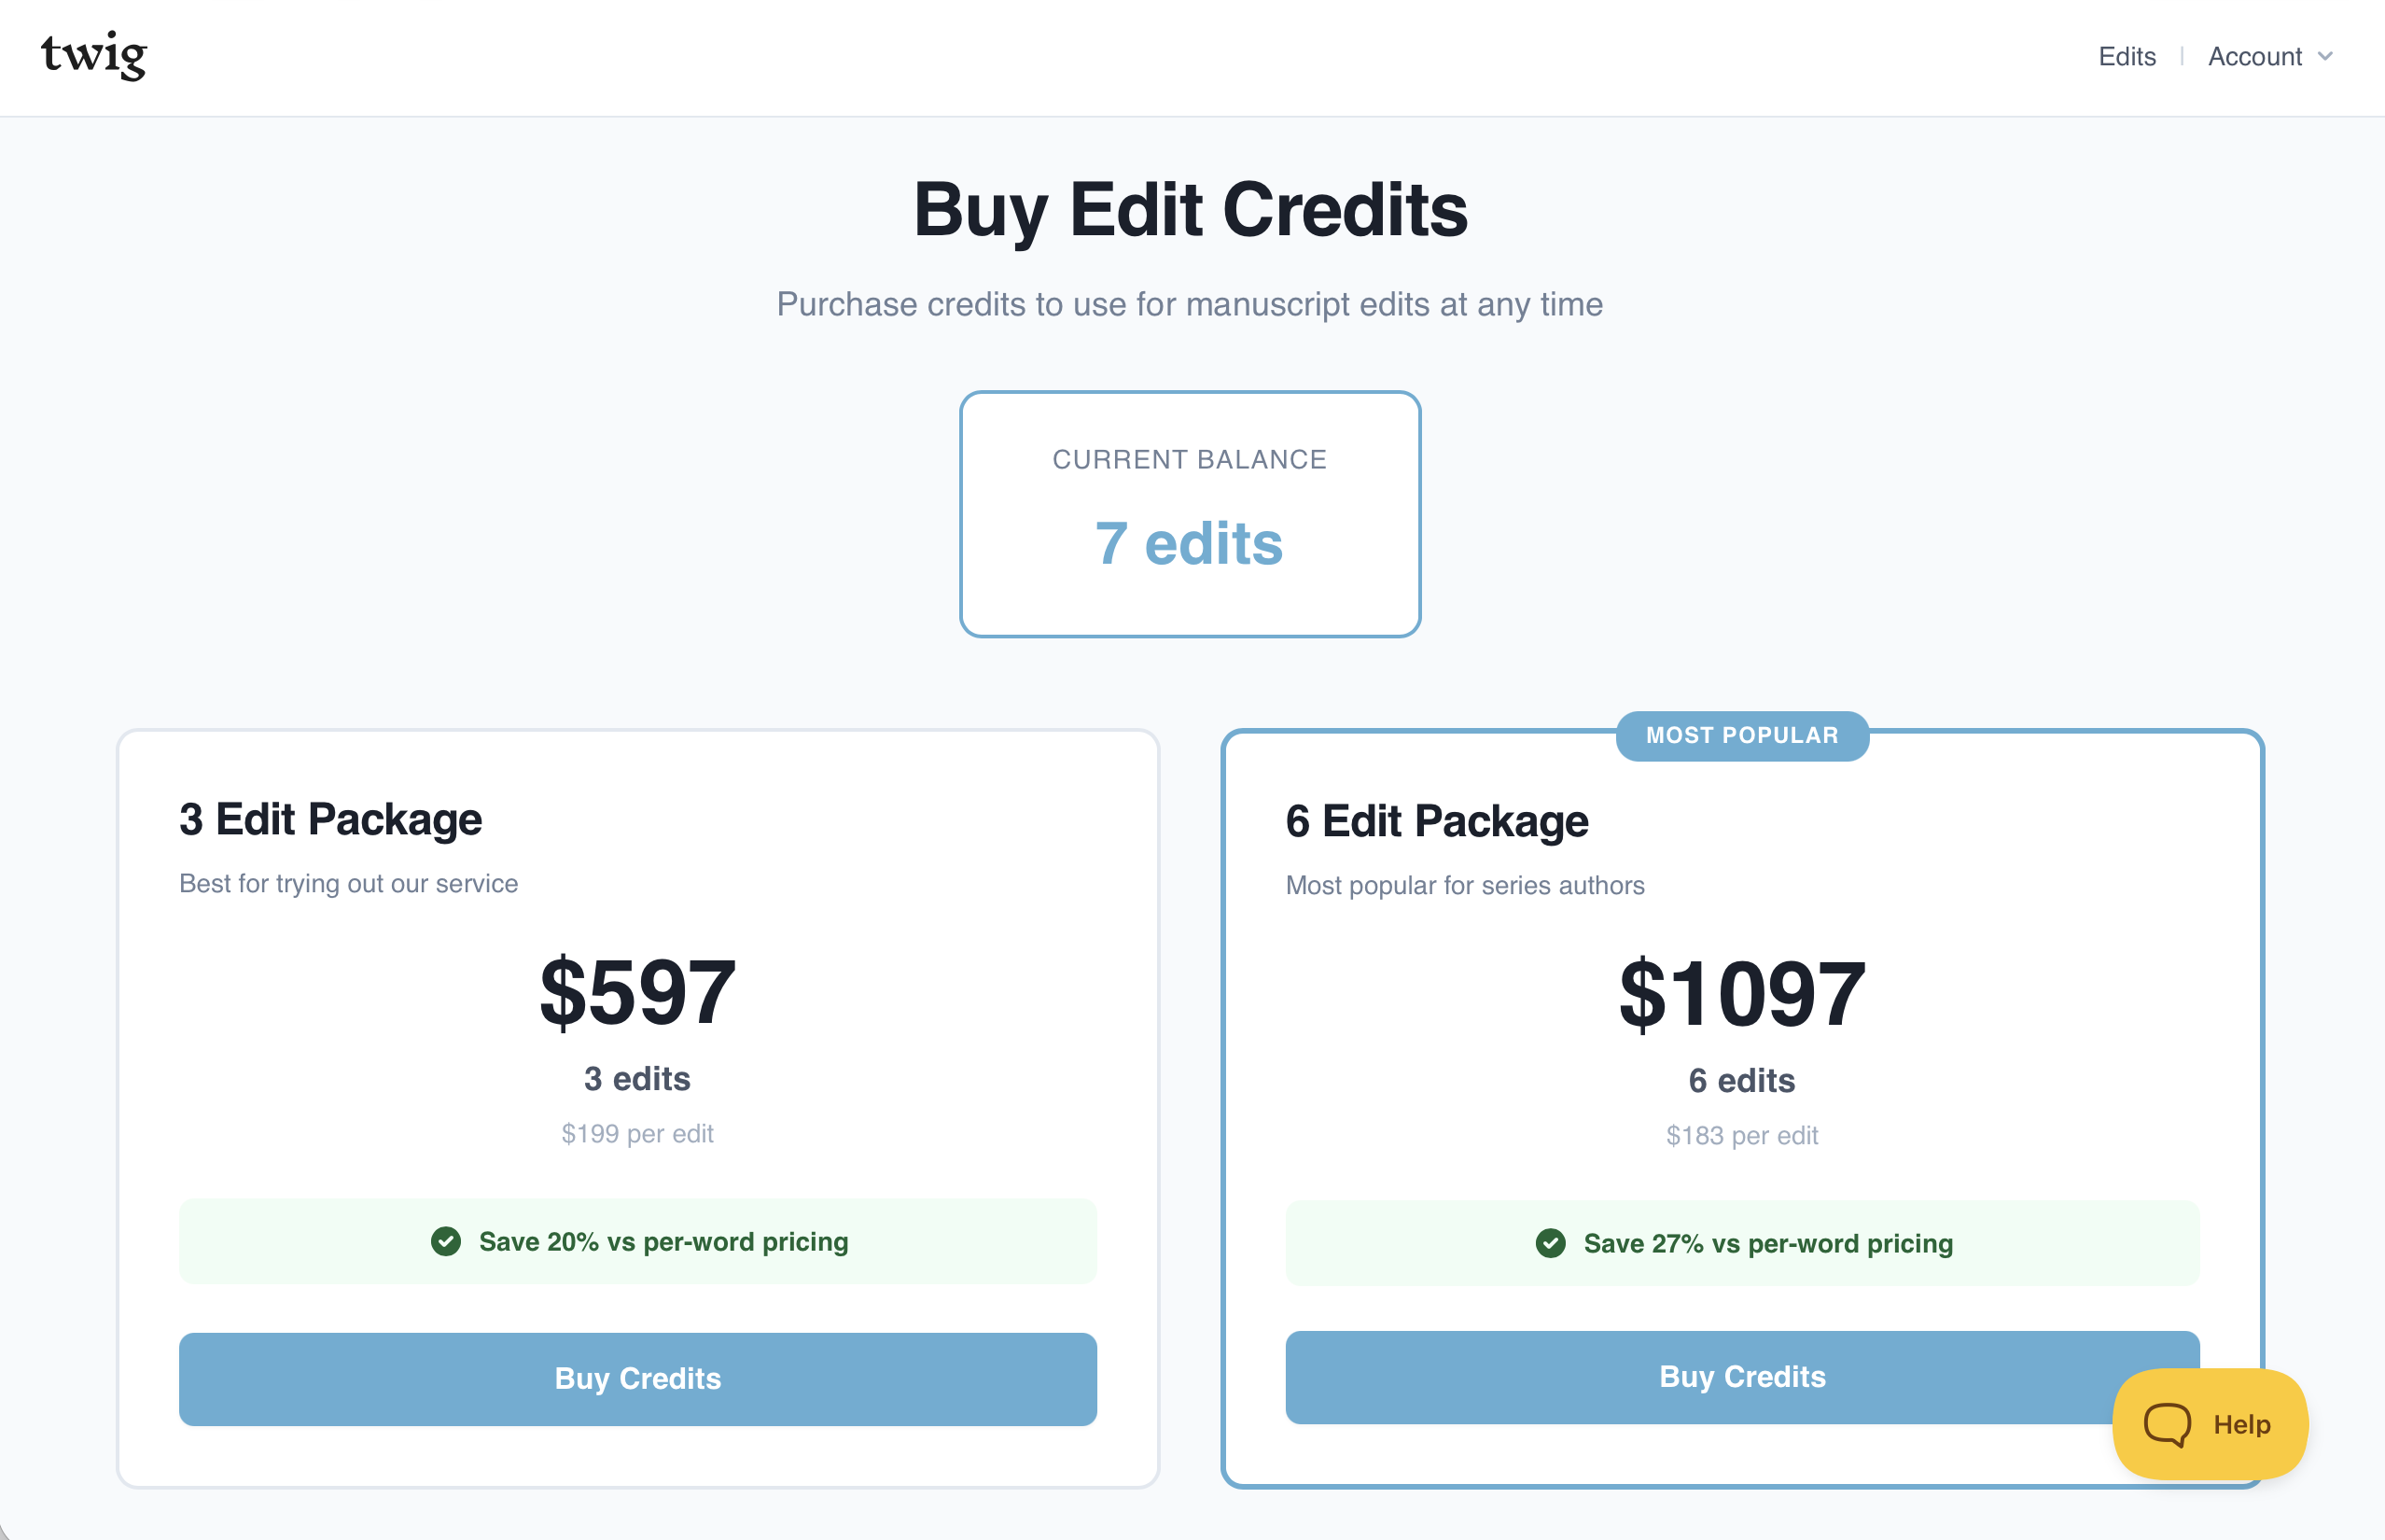Expand the Account dropdown chevron

point(2325,57)
